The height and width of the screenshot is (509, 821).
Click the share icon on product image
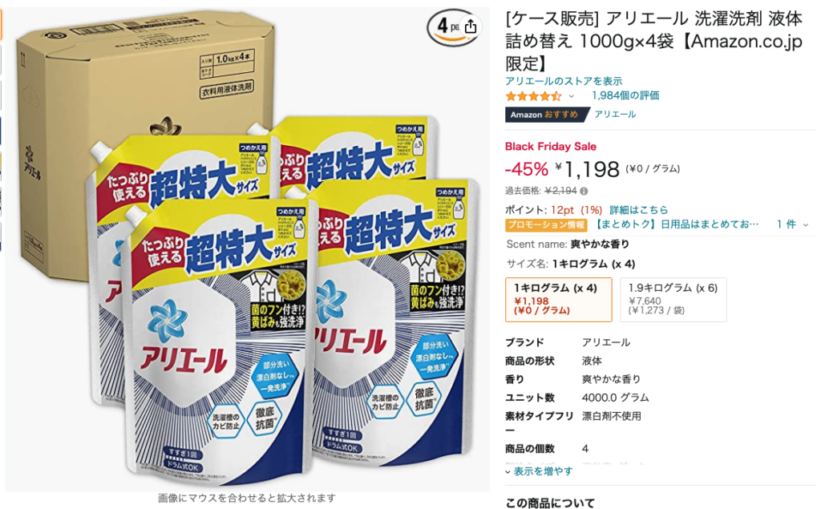click(x=470, y=26)
